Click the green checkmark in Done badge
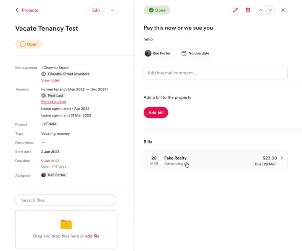Viewport: 302px width, 251px height. (x=151, y=10)
